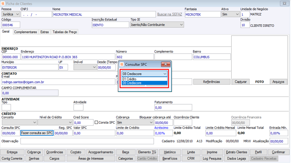This screenshot has height=163, width=291.
Task: Click the Categorias button
Action: click(x=126, y=158)
